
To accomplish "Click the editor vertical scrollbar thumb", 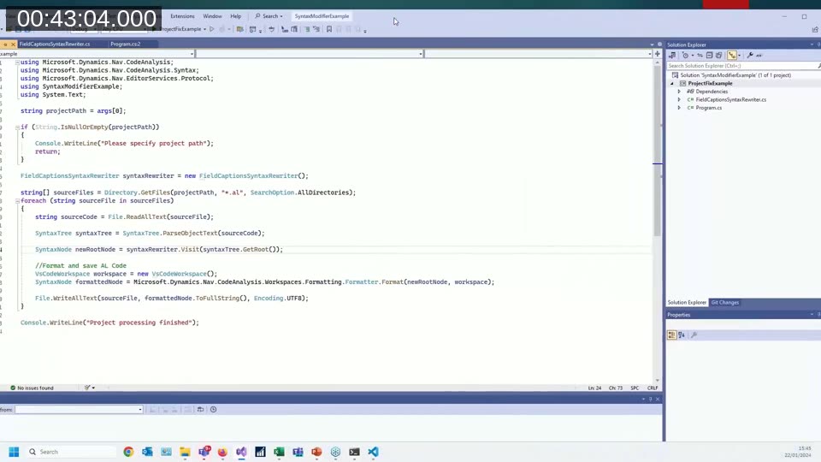I will click(657, 152).
